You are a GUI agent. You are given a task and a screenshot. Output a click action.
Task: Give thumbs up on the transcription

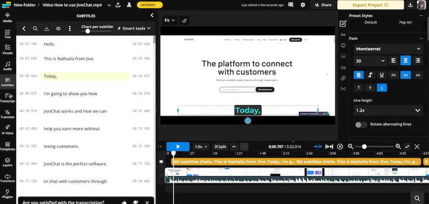(x=124, y=202)
